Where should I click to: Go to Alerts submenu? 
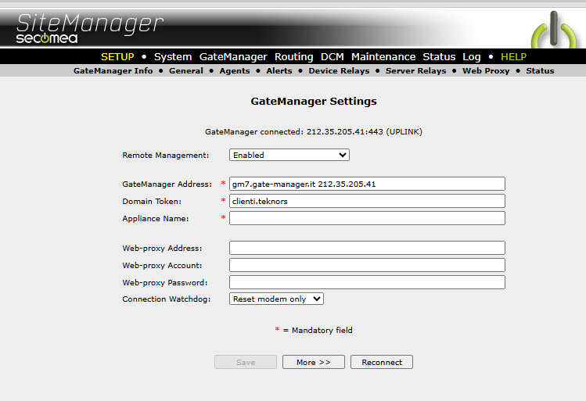pos(279,71)
